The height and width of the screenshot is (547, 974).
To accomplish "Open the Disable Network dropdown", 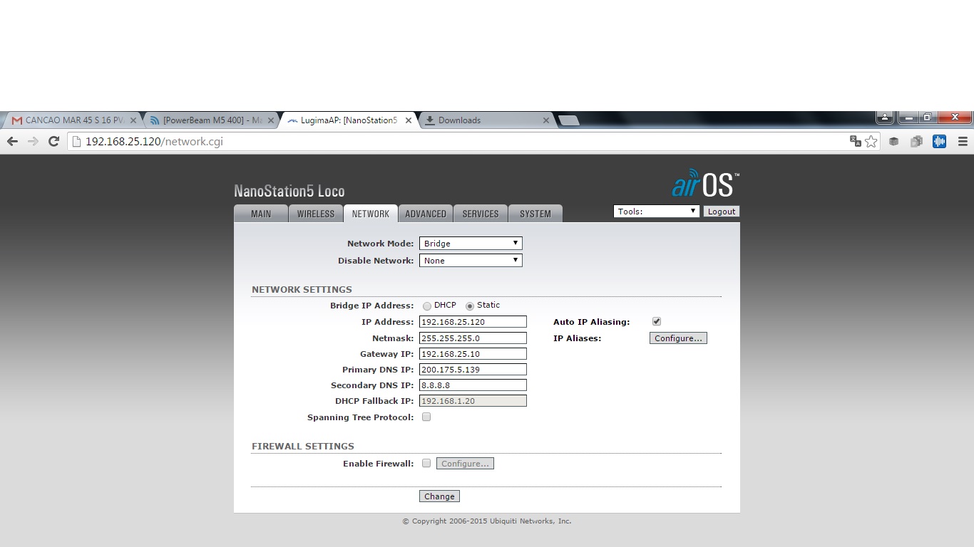I will [471, 261].
